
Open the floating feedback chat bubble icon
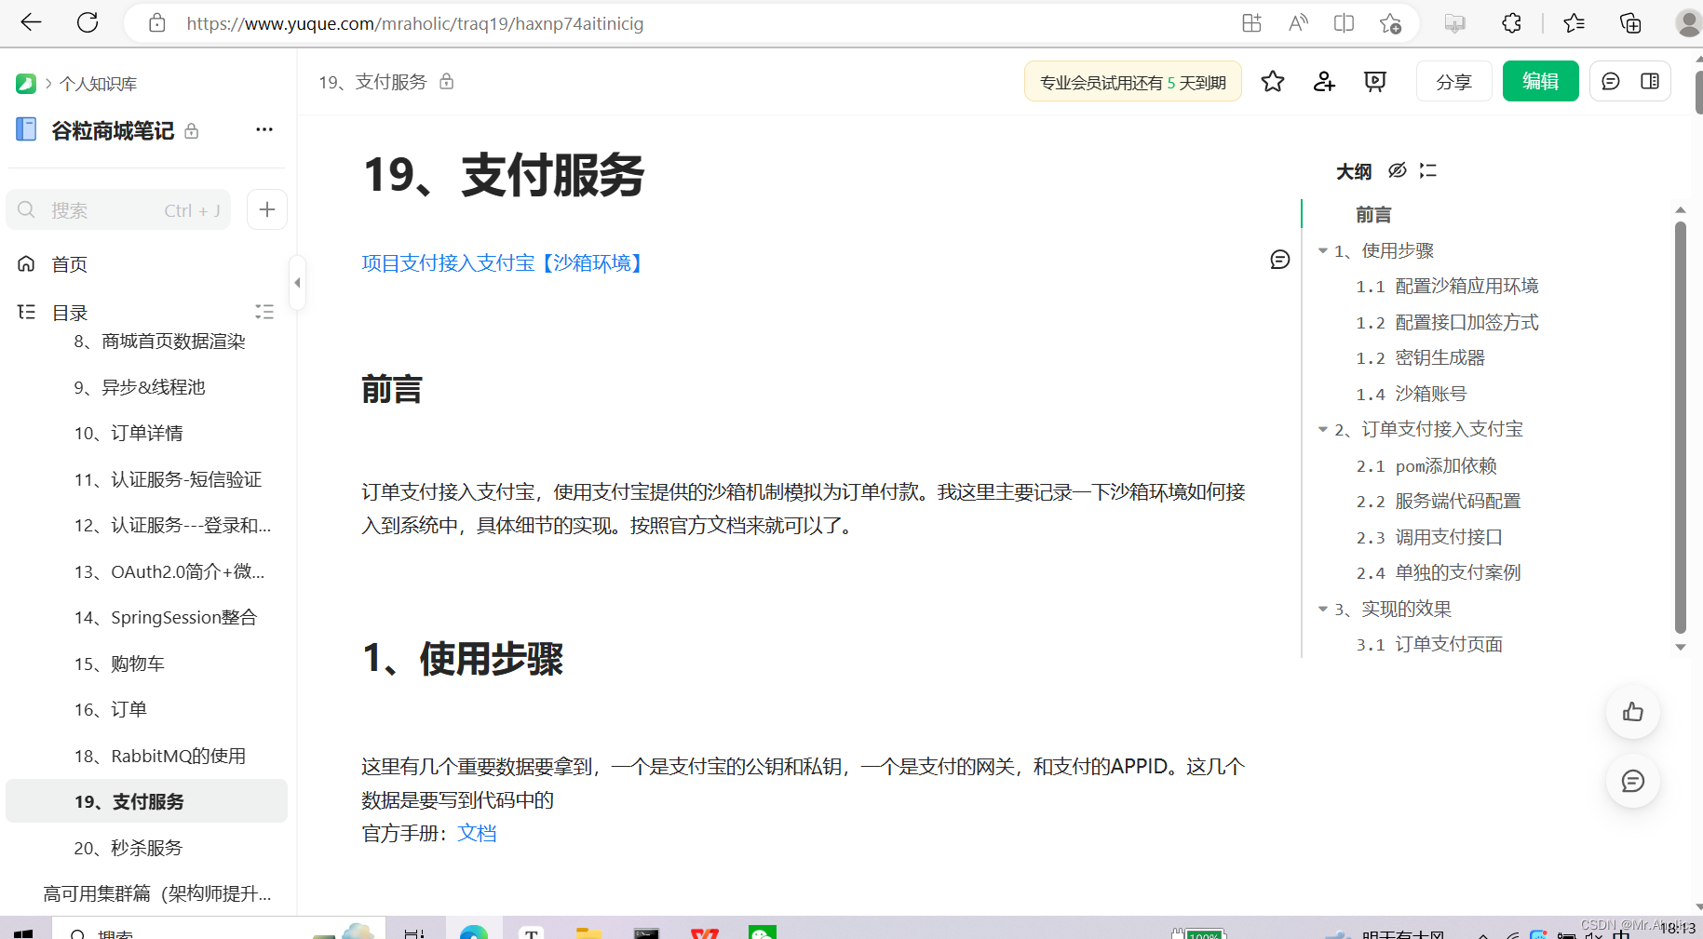pyautogui.click(x=1632, y=782)
